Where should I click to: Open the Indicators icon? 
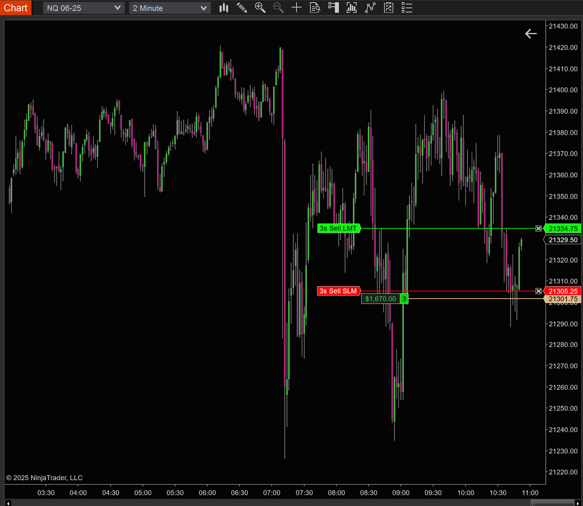pyautogui.click(x=370, y=8)
